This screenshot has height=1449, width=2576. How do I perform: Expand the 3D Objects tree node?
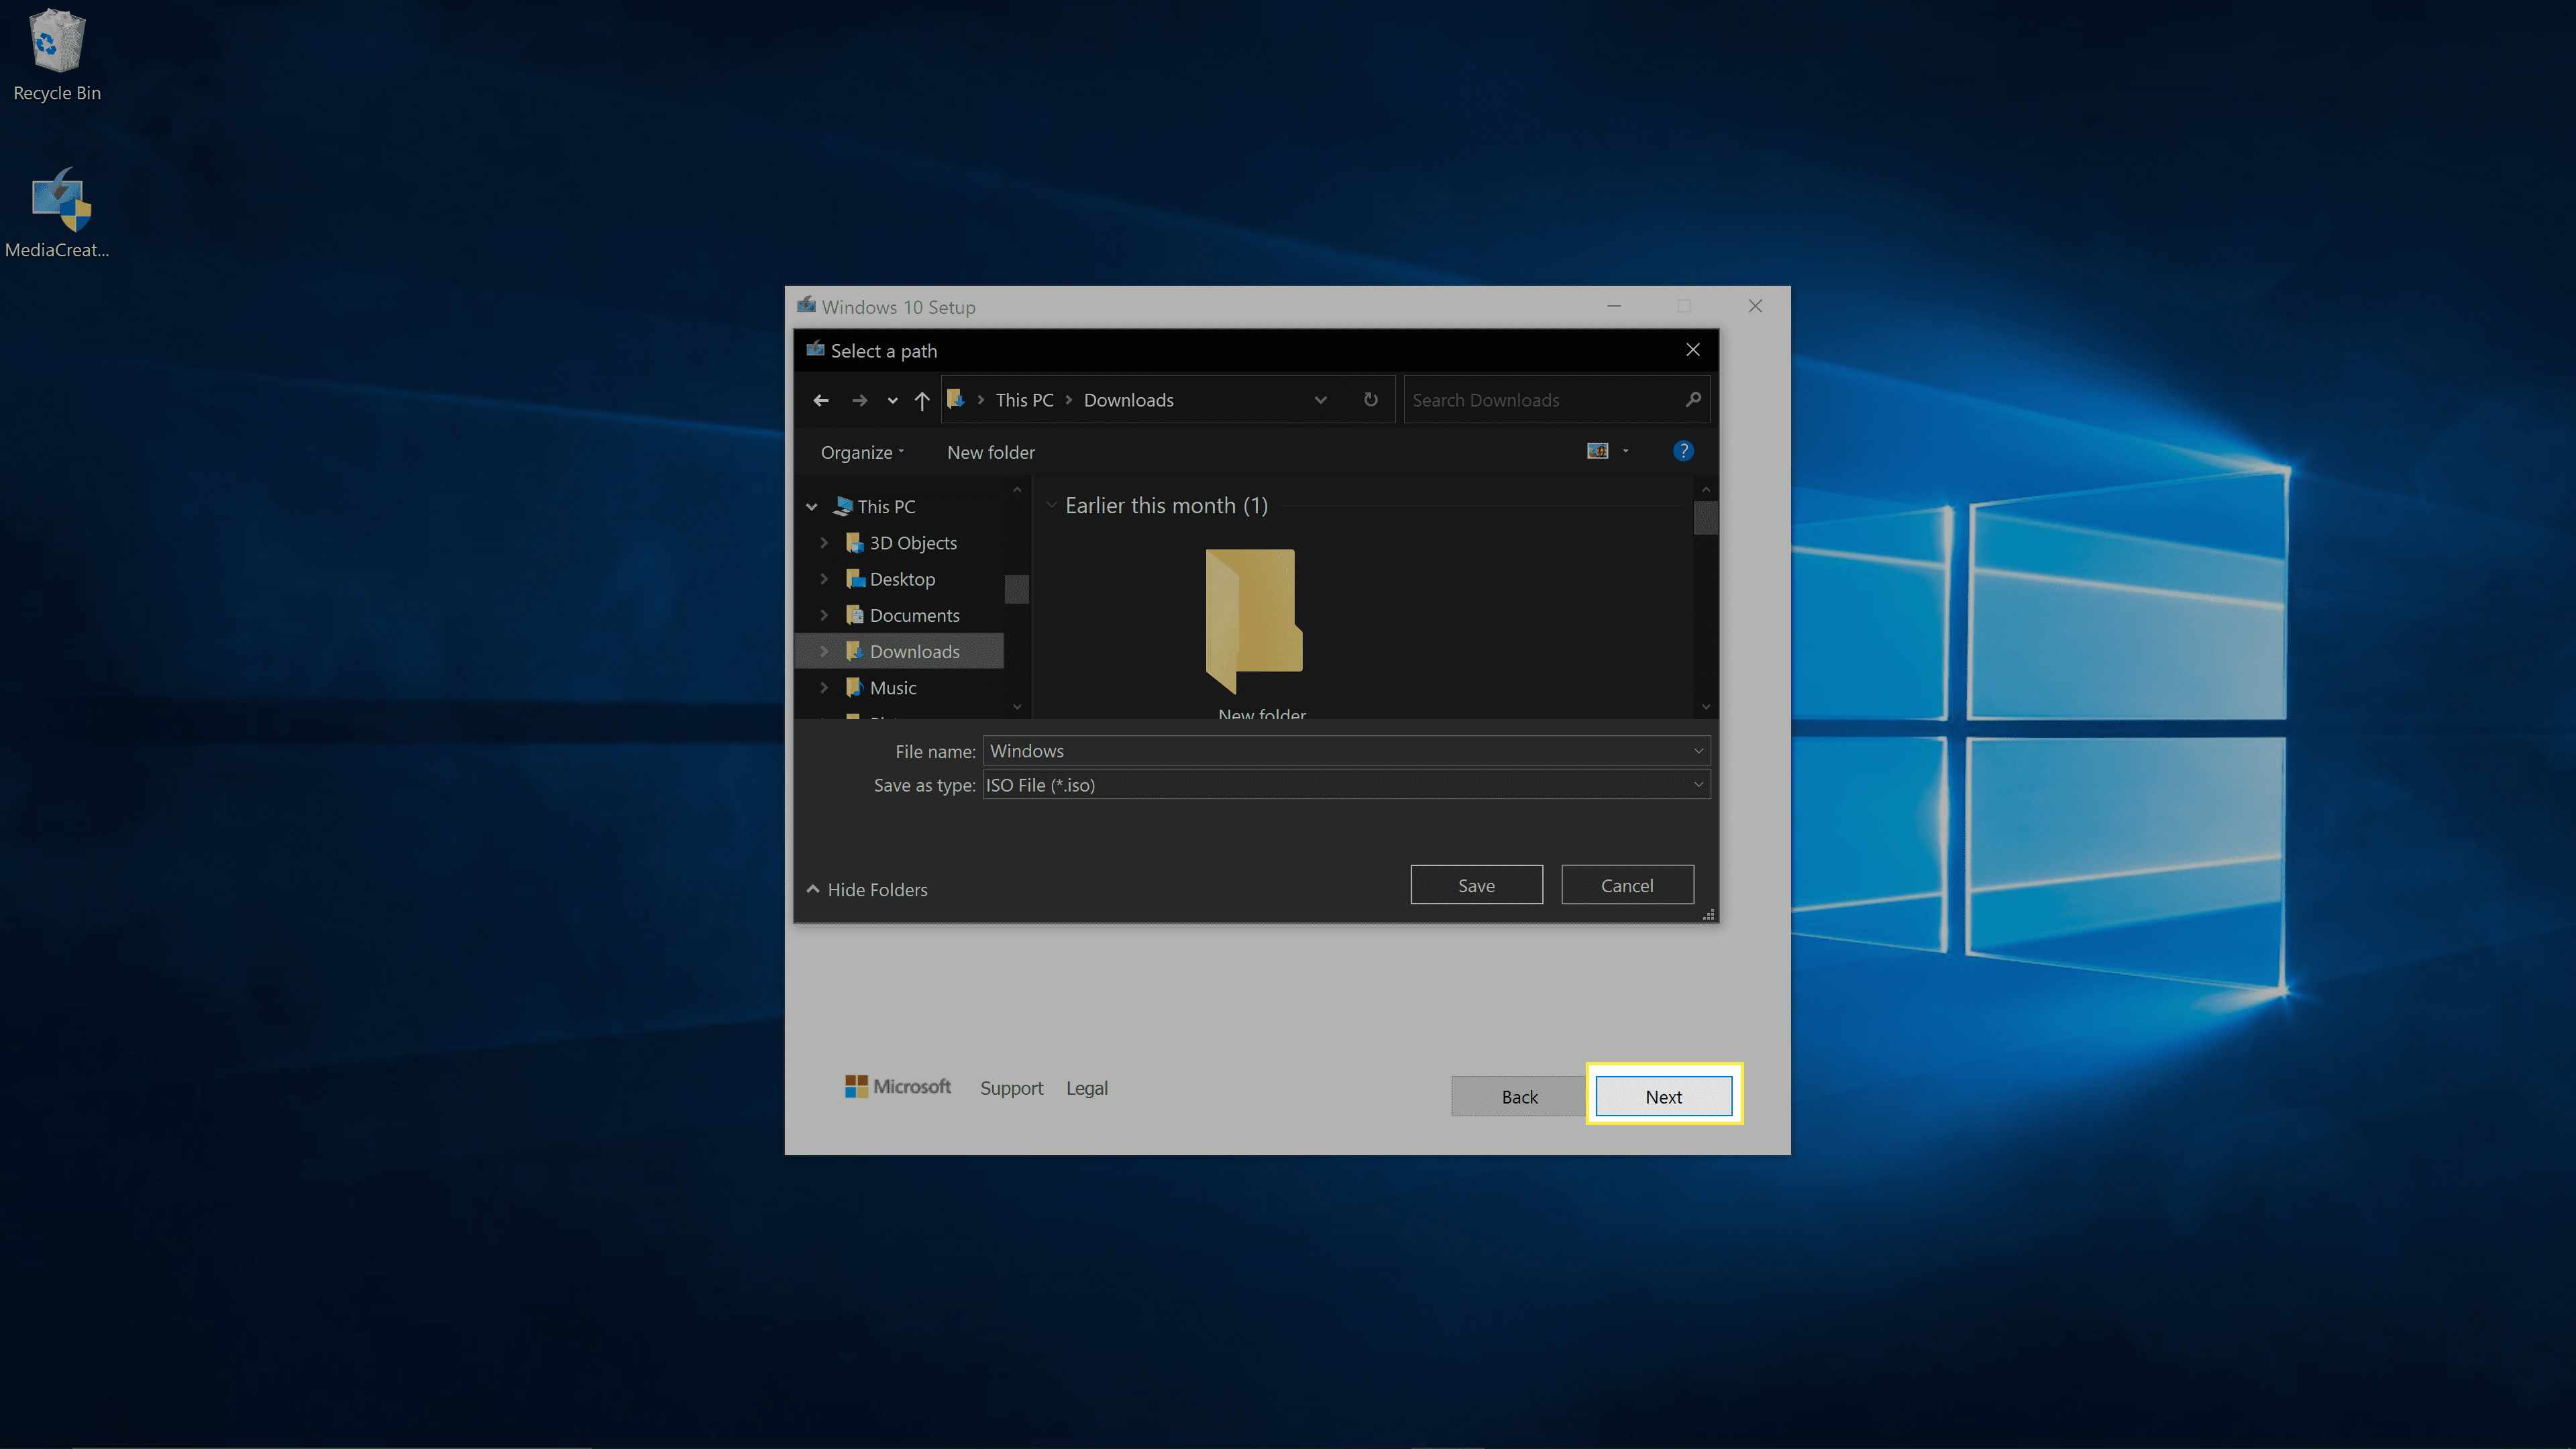824,542
